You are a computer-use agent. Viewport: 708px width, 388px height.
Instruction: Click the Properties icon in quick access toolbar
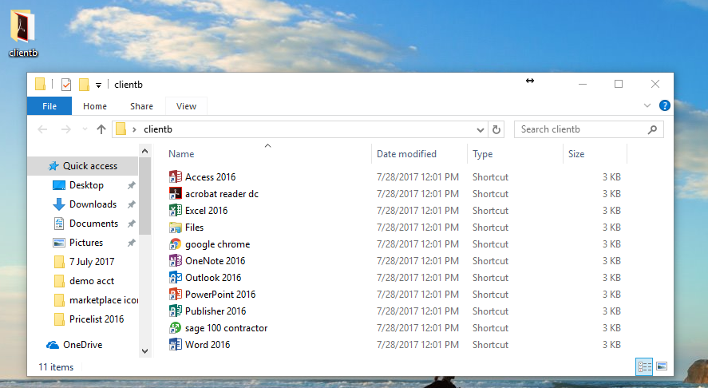[66, 85]
